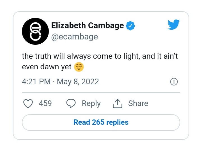Screen dimensions: 202x153
Task: Click the @ecambage handle
Action: point(74,37)
